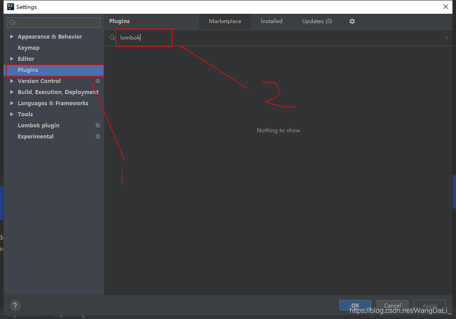Expand the Editor settings node
Image resolution: width=456 pixels, height=319 pixels.
[x=12, y=59]
